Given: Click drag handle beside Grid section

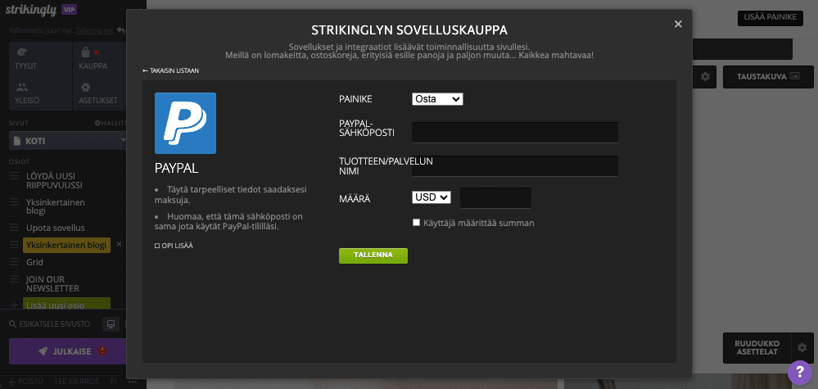Looking at the screenshot, I should coord(15,262).
